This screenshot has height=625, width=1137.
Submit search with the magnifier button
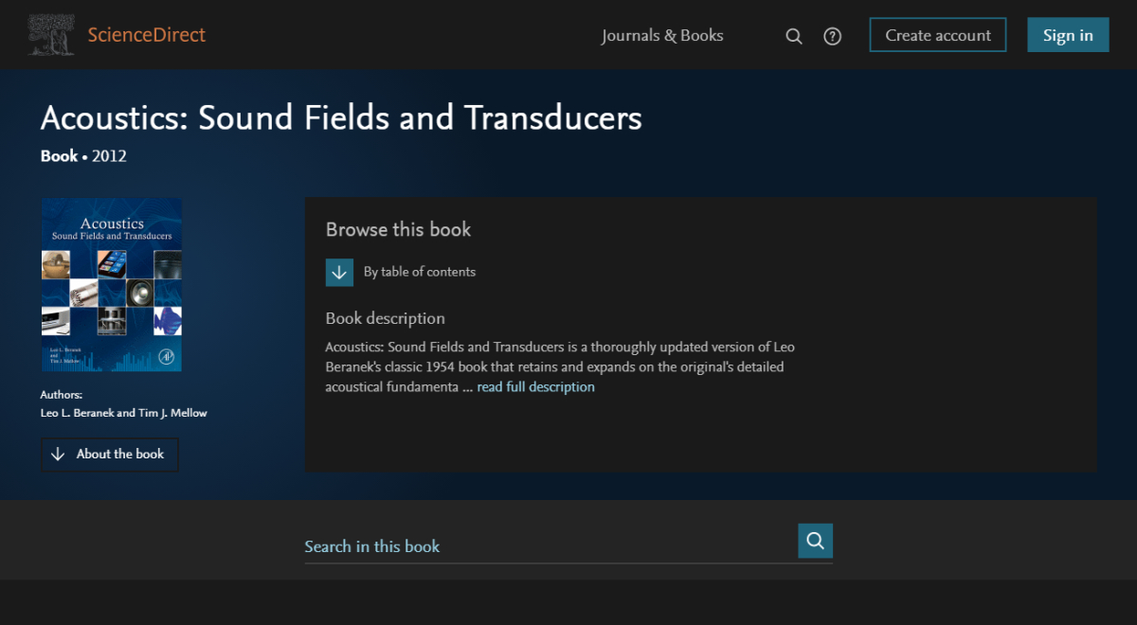click(x=815, y=541)
